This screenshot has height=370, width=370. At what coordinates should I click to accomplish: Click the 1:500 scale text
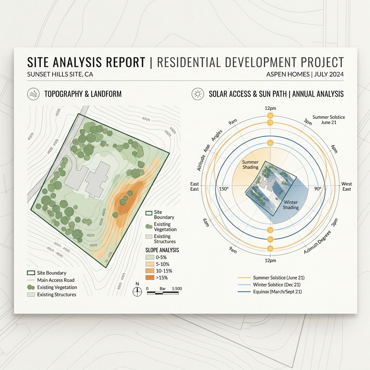point(177,289)
